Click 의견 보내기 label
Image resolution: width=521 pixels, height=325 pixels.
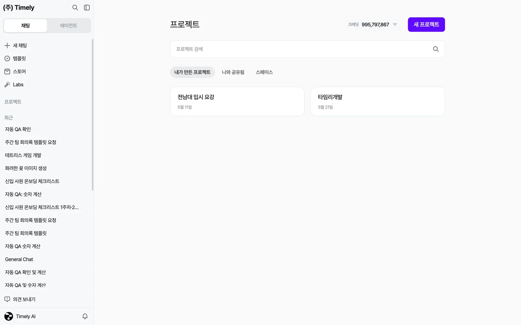click(x=24, y=299)
